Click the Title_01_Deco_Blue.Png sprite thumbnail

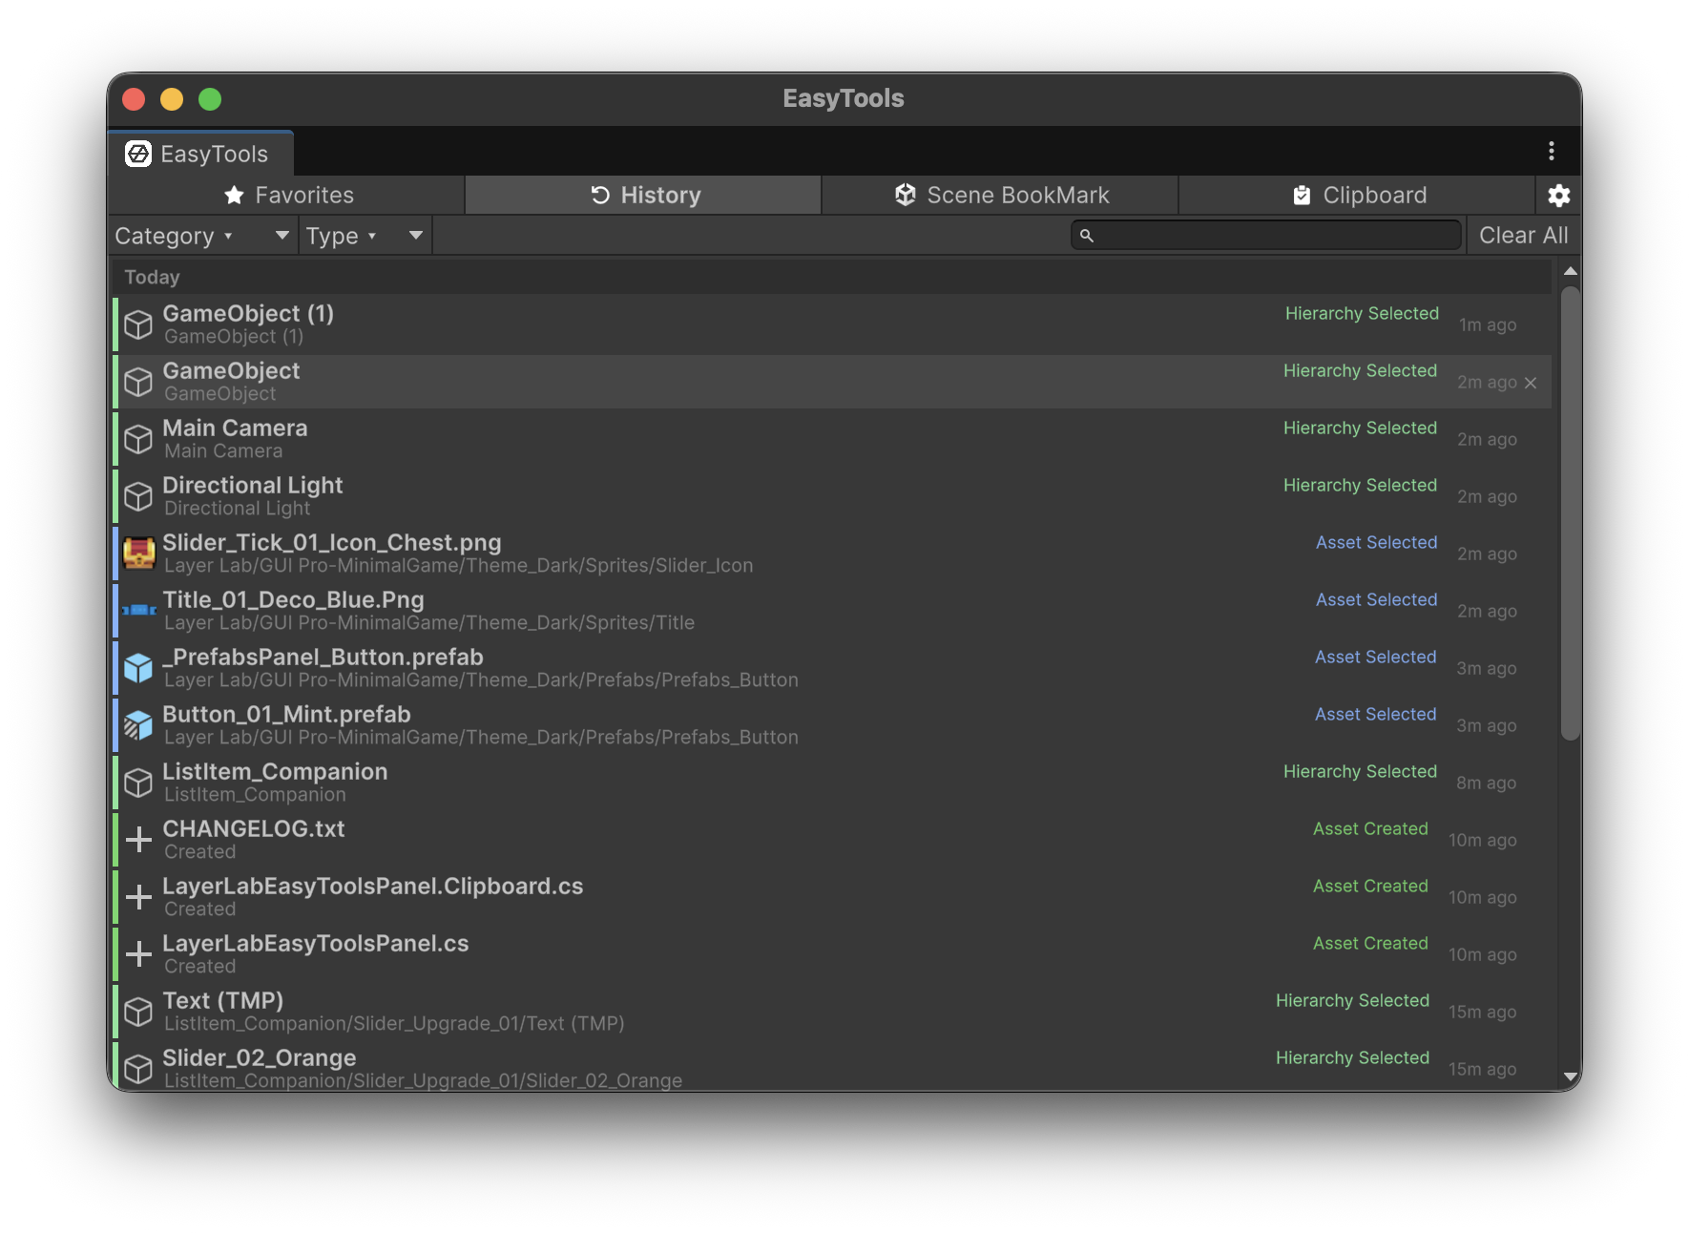coord(138,611)
